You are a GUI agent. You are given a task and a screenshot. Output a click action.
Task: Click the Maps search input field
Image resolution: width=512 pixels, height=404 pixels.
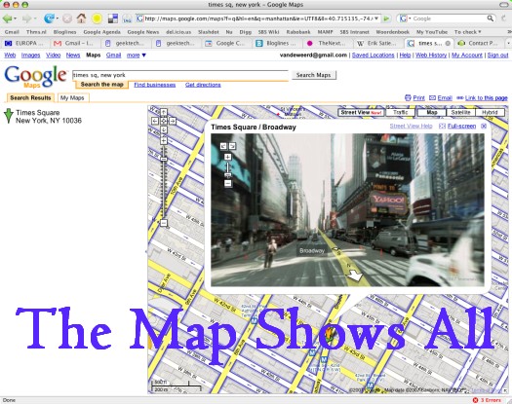coord(180,75)
